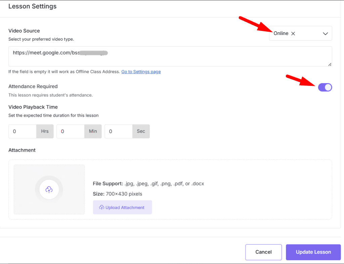Click the resize grip of the URL textarea
This screenshot has height=264, width=344.
click(330, 64)
